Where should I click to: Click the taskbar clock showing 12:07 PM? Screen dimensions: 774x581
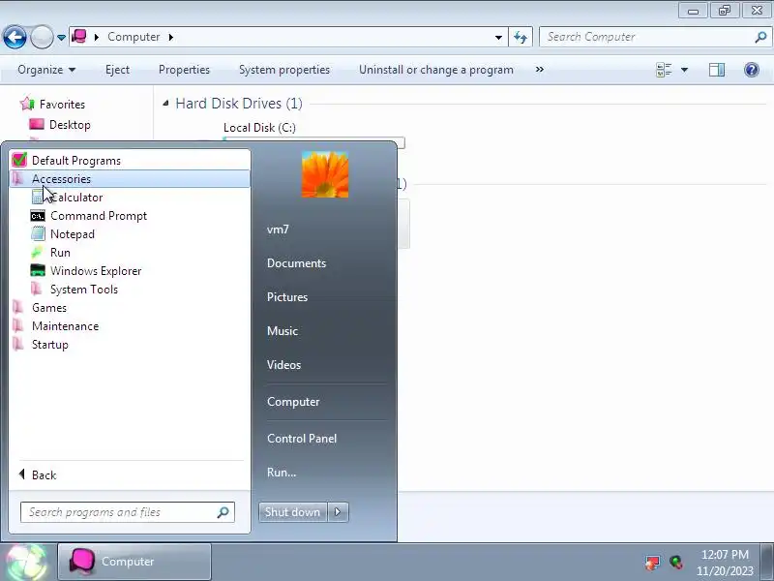point(725,563)
